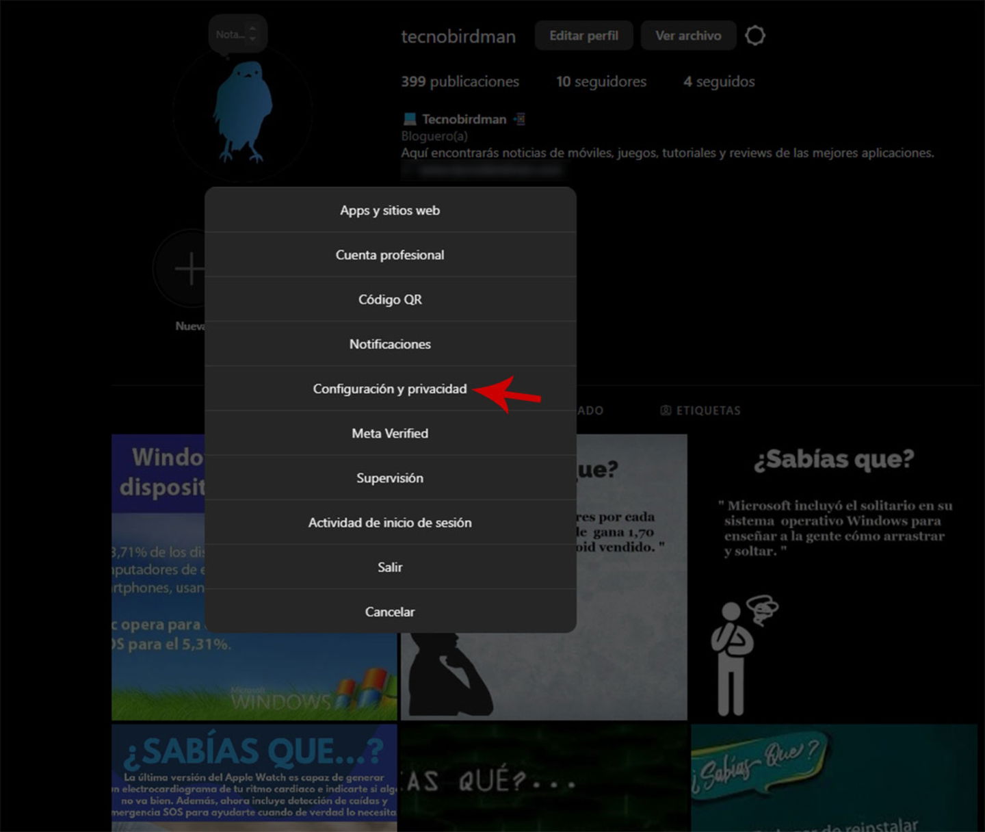Open the 10 seguidores list
The height and width of the screenshot is (832, 985).
[601, 81]
